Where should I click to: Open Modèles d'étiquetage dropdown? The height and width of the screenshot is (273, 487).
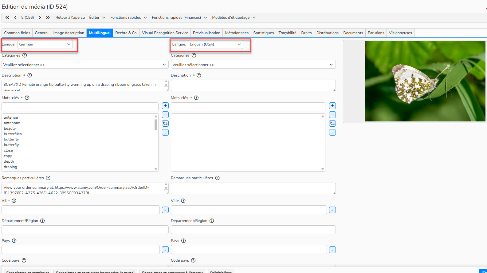(234, 18)
